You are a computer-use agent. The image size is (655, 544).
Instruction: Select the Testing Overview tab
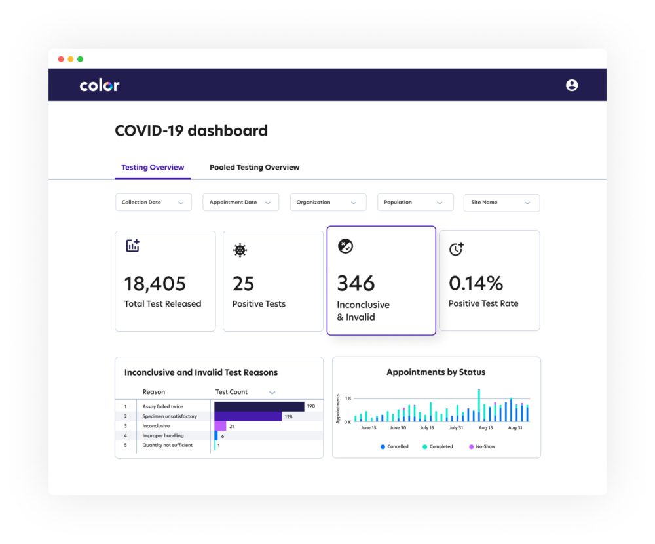tap(153, 168)
